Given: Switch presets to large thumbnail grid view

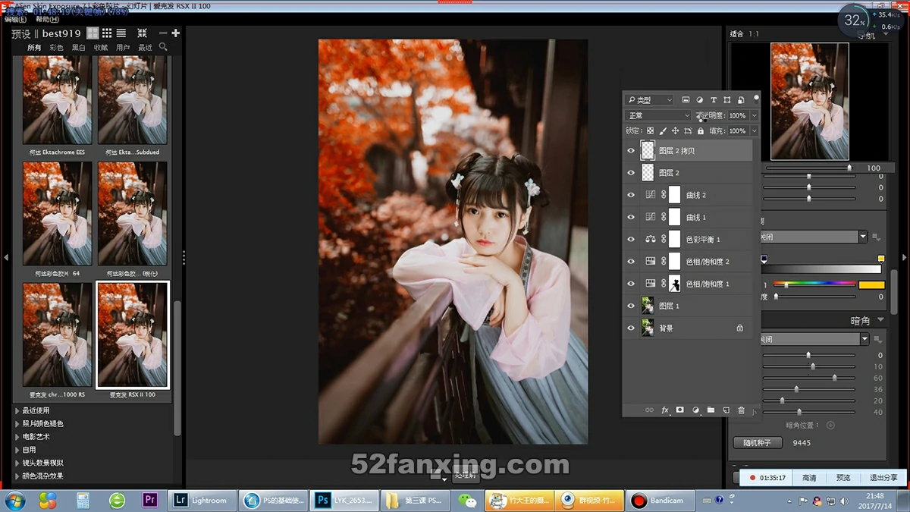Looking at the screenshot, I should tap(93, 33).
